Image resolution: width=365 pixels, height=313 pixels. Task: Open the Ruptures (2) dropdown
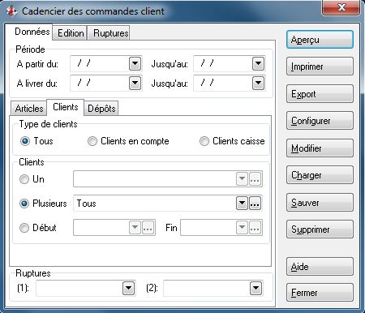pos(255,289)
